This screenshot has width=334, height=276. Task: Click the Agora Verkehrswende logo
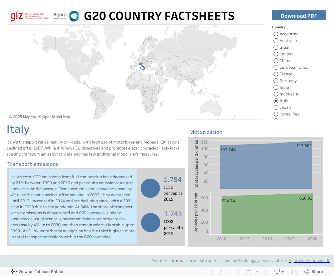click(x=66, y=16)
